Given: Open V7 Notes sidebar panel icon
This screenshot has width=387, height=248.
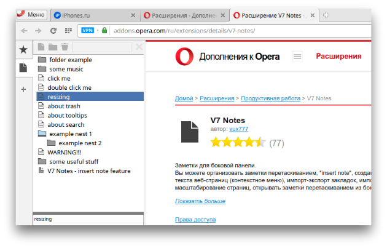Looking at the screenshot, I should pos(23,68).
